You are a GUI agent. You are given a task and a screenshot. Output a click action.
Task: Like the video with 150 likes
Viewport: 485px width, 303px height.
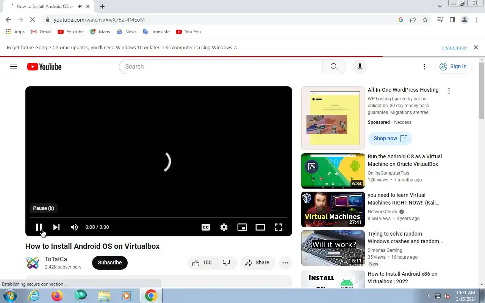pyautogui.click(x=202, y=263)
